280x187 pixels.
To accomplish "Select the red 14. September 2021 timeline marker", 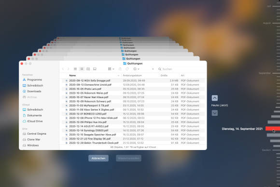I will point(273,128).
